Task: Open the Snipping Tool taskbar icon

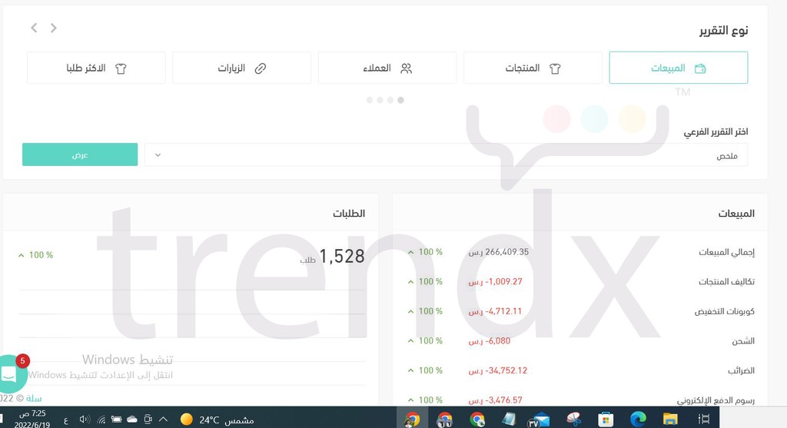Action: [573, 419]
